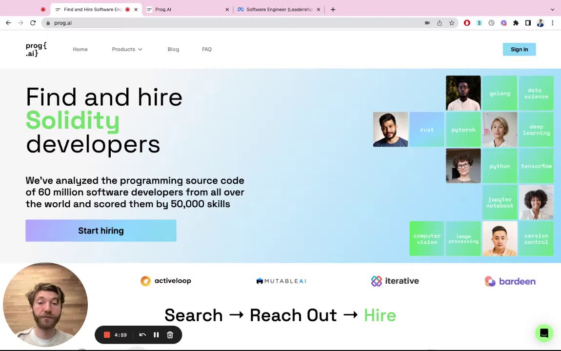The image size is (561, 351).
Task: Click the man on orange background photo
Action: 500,239
